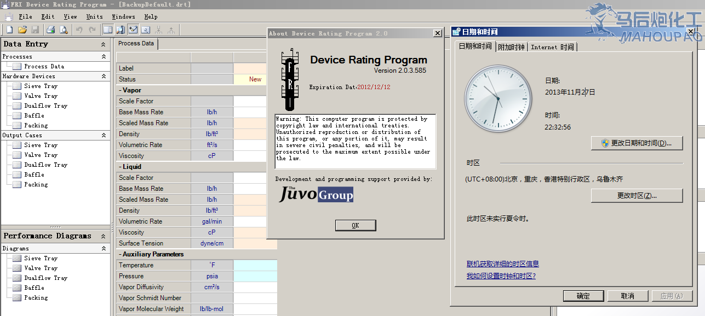This screenshot has height=316, width=705.
Task: Click the Undo arrow icon
Action: 79,30
